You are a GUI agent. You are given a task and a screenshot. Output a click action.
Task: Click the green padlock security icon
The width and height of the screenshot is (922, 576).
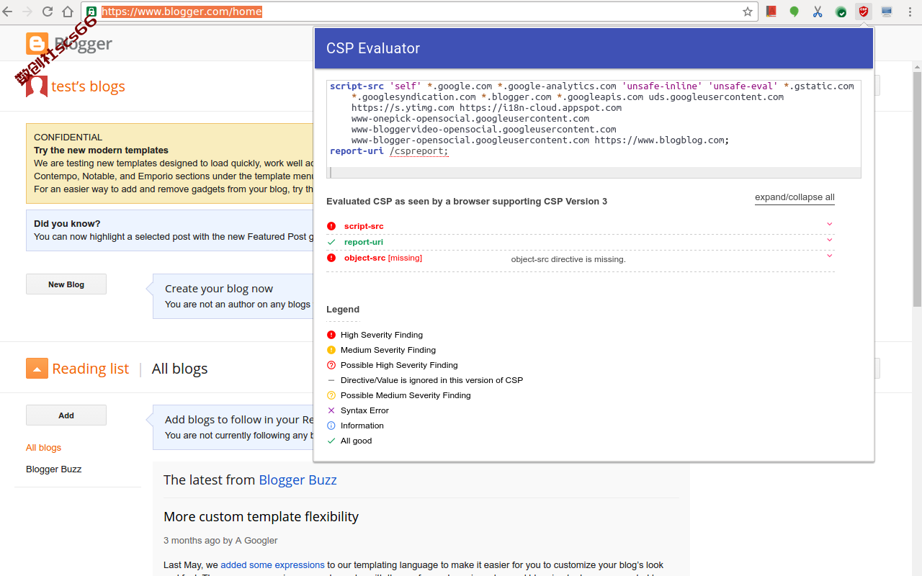[91, 12]
